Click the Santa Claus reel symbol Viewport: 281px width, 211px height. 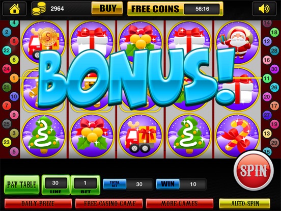237,42
